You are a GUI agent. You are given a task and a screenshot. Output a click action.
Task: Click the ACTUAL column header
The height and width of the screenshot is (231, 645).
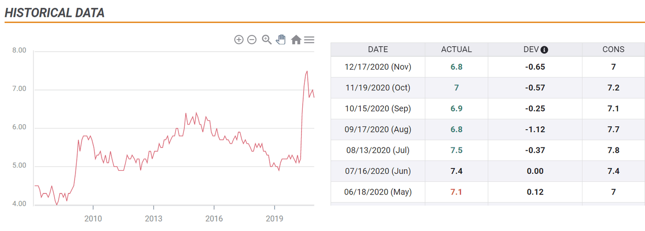pyautogui.click(x=456, y=50)
